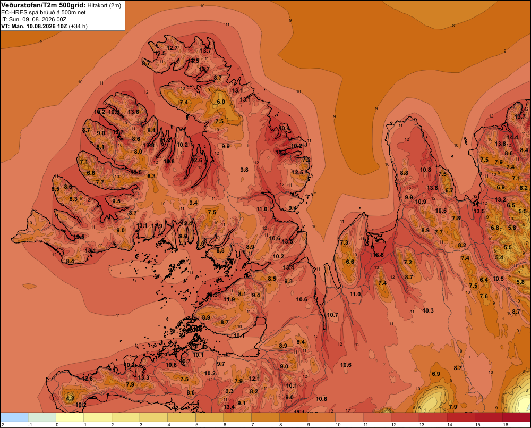Click the pale green -1 to 0 legend swatch
This screenshot has height=428, width=531.
point(42,417)
